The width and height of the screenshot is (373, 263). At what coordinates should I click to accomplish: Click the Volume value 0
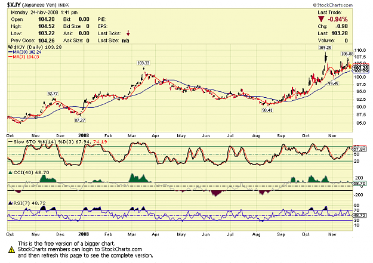point(346,41)
